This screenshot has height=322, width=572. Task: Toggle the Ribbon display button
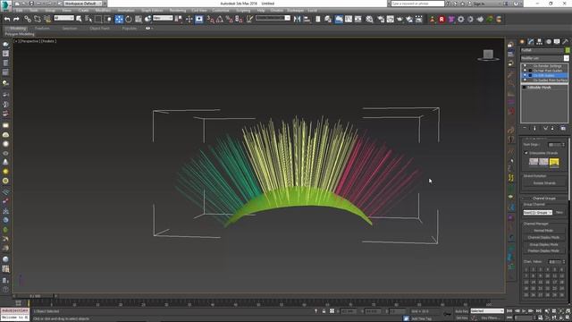click(x=339, y=19)
